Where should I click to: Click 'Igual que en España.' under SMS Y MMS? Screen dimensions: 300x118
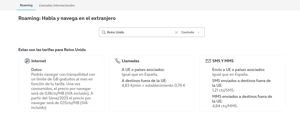point(230,74)
